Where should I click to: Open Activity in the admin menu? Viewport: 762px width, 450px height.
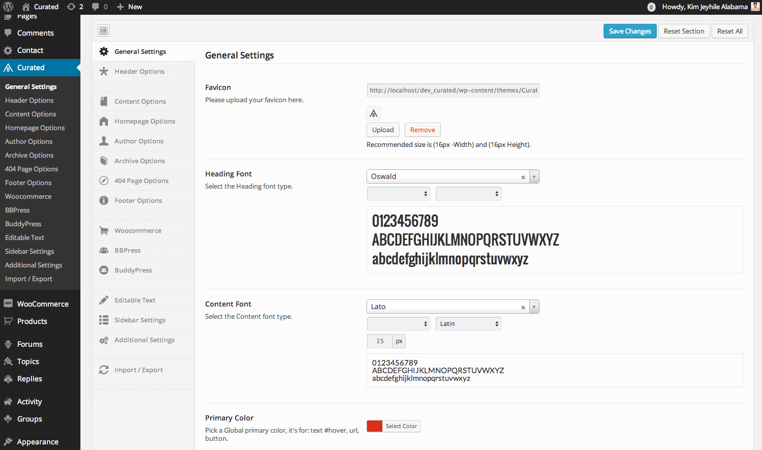click(x=40, y=402)
